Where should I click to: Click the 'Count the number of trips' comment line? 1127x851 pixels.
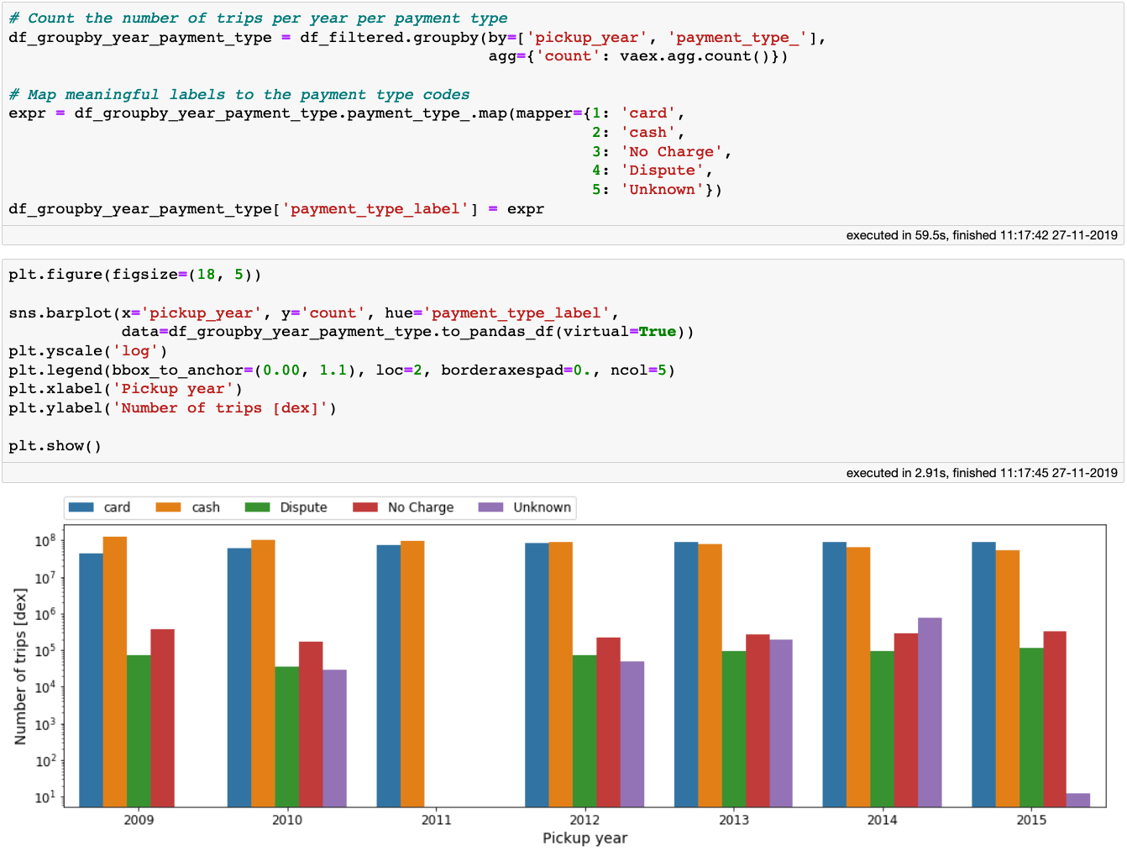(x=258, y=18)
